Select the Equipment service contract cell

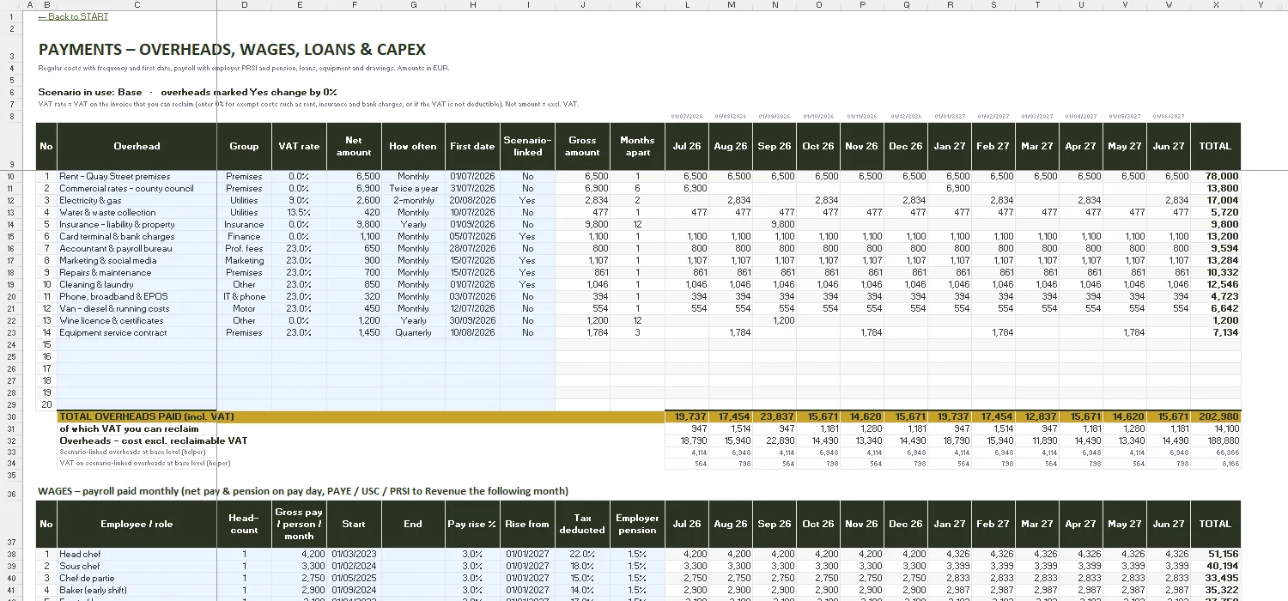click(137, 332)
